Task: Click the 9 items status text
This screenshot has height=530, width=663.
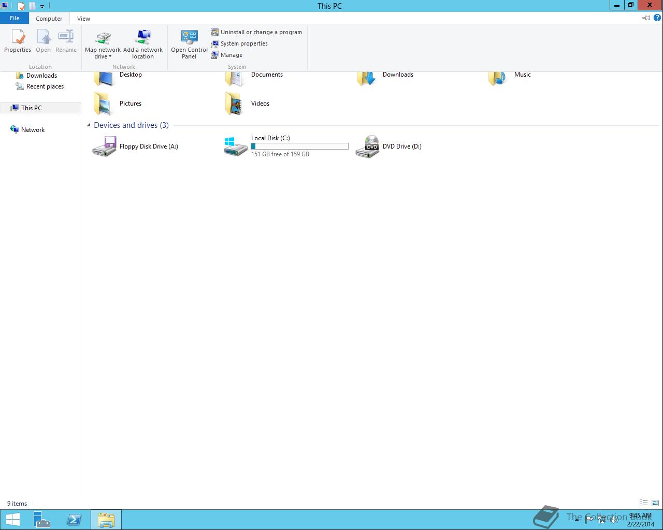Action: 17,504
